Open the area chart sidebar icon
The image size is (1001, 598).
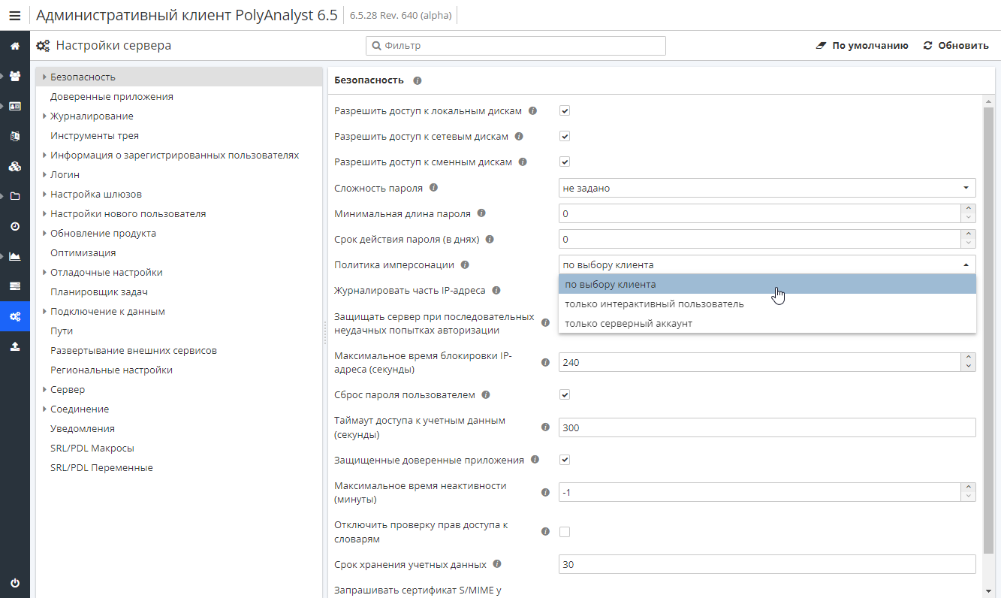pyautogui.click(x=15, y=256)
